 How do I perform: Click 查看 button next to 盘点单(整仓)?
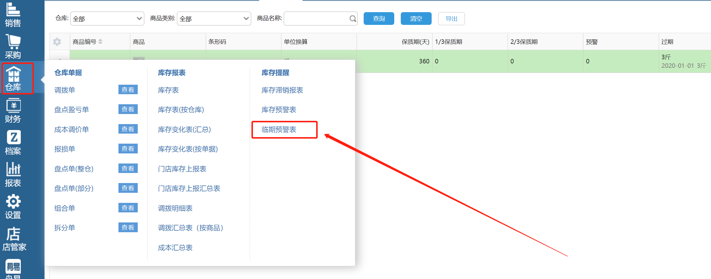[x=128, y=169]
